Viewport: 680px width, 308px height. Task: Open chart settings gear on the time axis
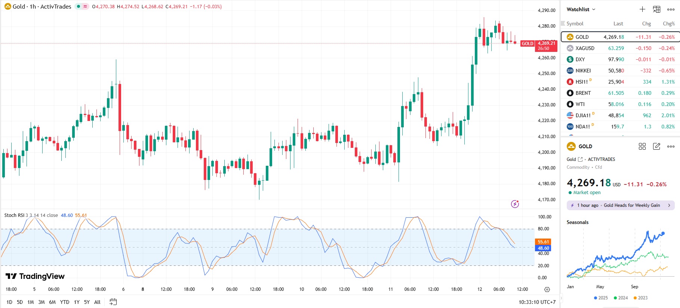coord(547,289)
